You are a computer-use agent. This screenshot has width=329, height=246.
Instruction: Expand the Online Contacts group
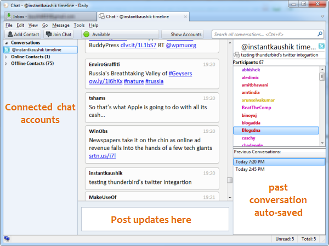(x=7, y=57)
